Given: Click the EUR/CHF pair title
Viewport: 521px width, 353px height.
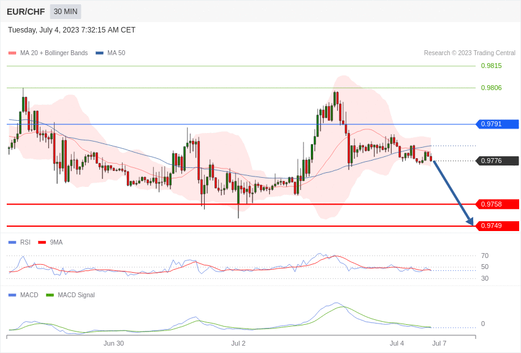Looking at the screenshot, I should coord(26,12).
